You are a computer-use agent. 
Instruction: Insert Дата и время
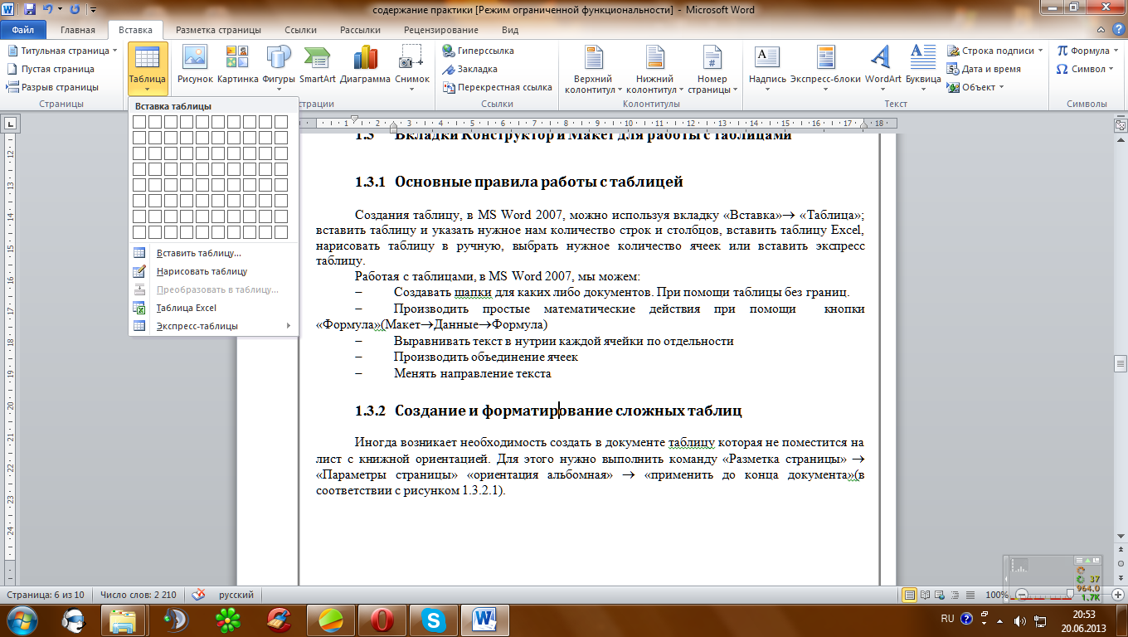[x=985, y=69]
